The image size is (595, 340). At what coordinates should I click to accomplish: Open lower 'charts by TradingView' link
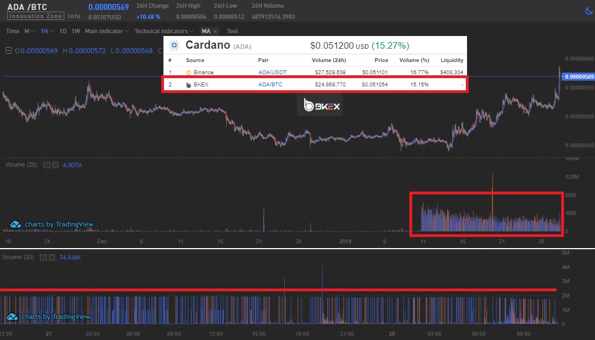pyautogui.click(x=56, y=317)
